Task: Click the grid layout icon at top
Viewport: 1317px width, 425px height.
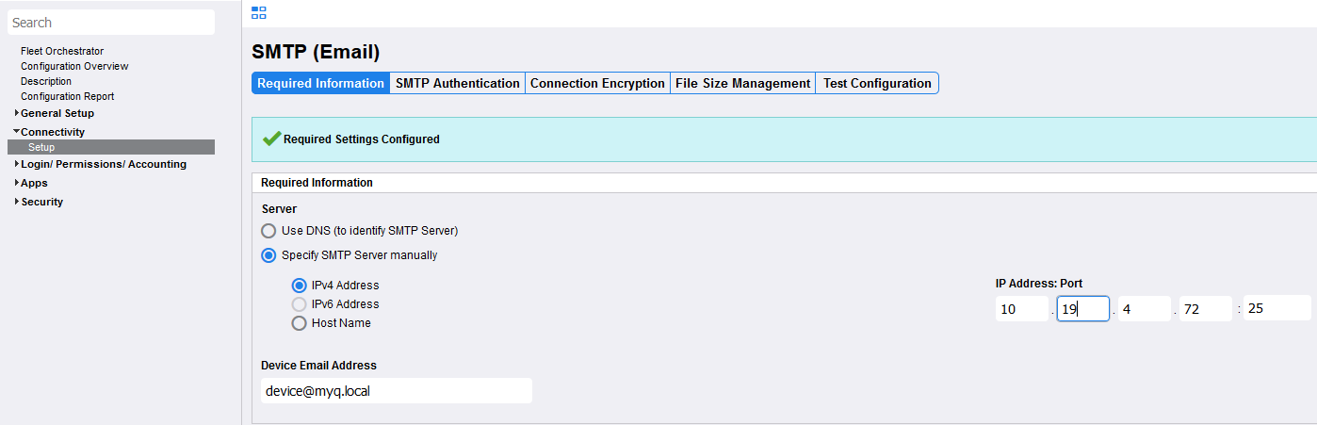Action: pyautogui.click(x=259, y=12)
